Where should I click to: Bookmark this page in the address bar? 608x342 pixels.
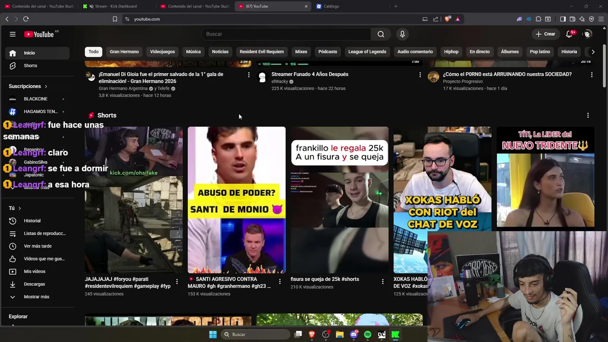coord(115,19)
